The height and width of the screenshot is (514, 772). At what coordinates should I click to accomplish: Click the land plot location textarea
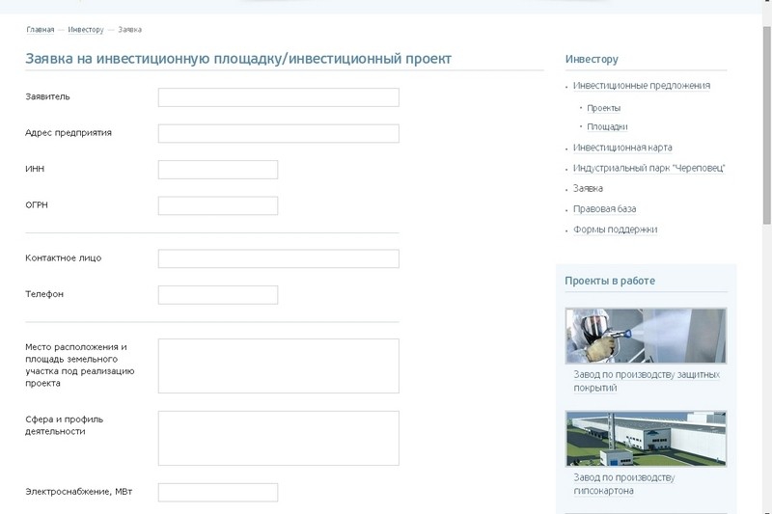(x=278, y=365)
